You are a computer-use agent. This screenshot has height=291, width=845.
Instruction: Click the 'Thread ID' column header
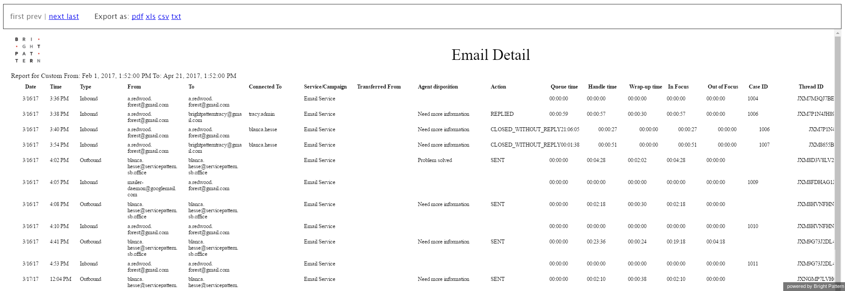[811, 87]
